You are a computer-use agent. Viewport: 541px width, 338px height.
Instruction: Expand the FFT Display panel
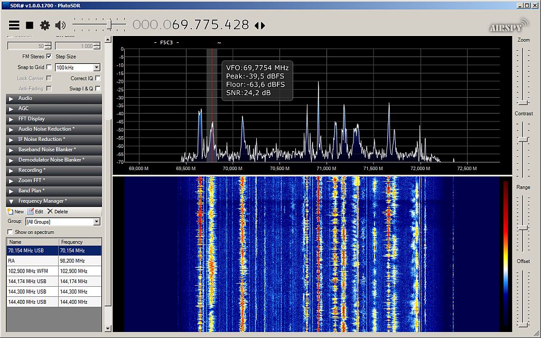54,119
